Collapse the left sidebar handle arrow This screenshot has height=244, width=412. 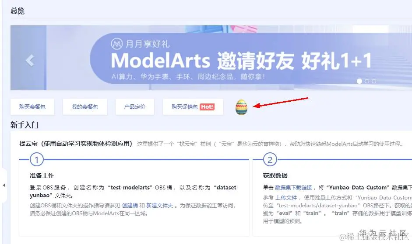(4, 186)
